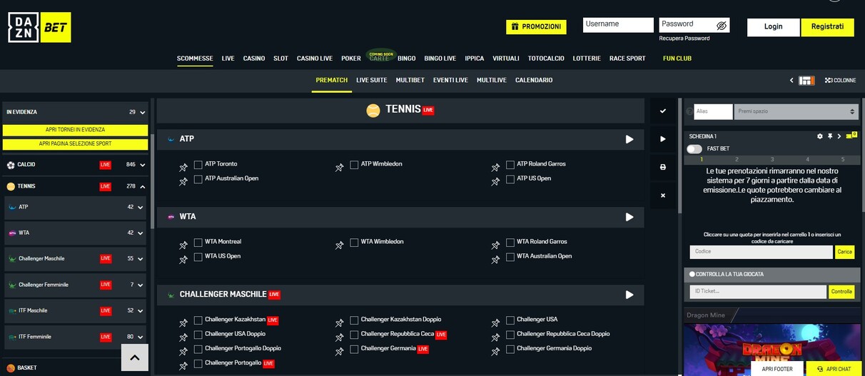The height and width of the screenshot is (376, 865).
Task: Pin the ATP Roland Garros tournament
Action: (x=495, y=168)
